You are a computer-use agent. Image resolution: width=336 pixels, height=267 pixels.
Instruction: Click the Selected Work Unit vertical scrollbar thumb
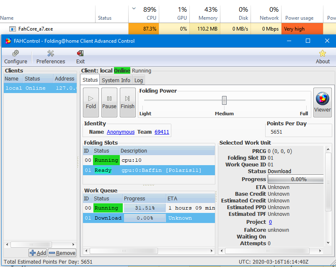(x=328, y=182)
